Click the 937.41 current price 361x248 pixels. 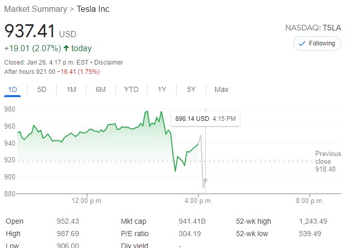[x=29, y=31]
